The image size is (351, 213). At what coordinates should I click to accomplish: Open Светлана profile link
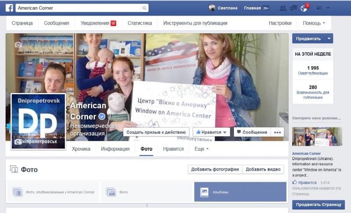point(227,8)
